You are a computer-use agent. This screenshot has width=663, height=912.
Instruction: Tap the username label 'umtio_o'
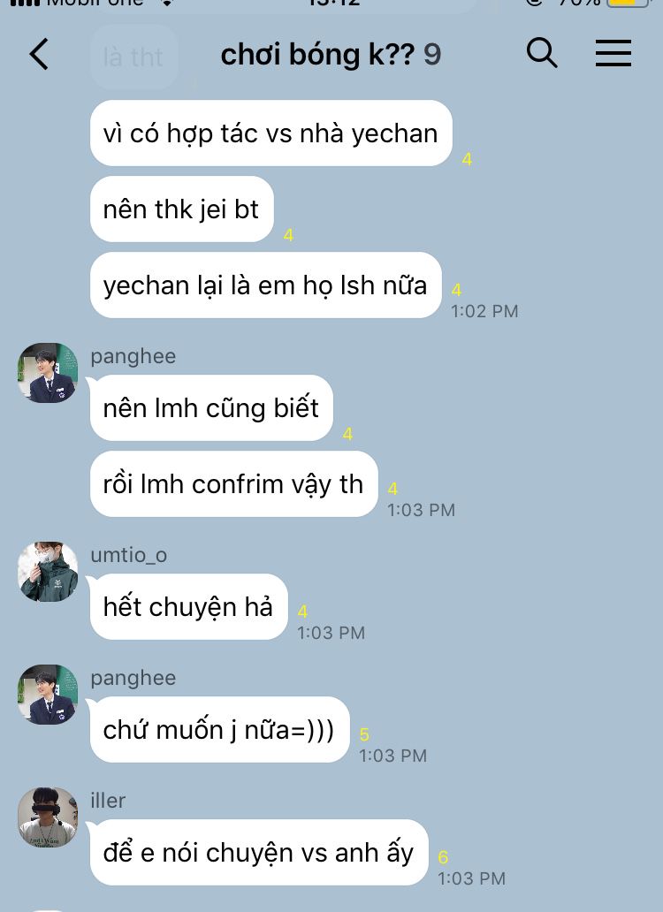tap(129, 555)
